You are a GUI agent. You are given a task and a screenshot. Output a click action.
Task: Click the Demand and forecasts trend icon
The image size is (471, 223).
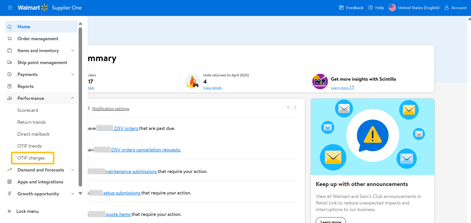coord(10,170)
